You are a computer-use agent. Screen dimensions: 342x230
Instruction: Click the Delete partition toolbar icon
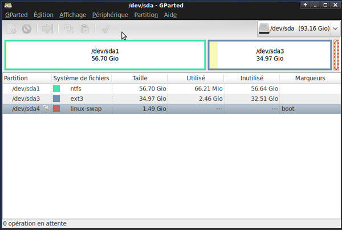click(x=27, y=28)
